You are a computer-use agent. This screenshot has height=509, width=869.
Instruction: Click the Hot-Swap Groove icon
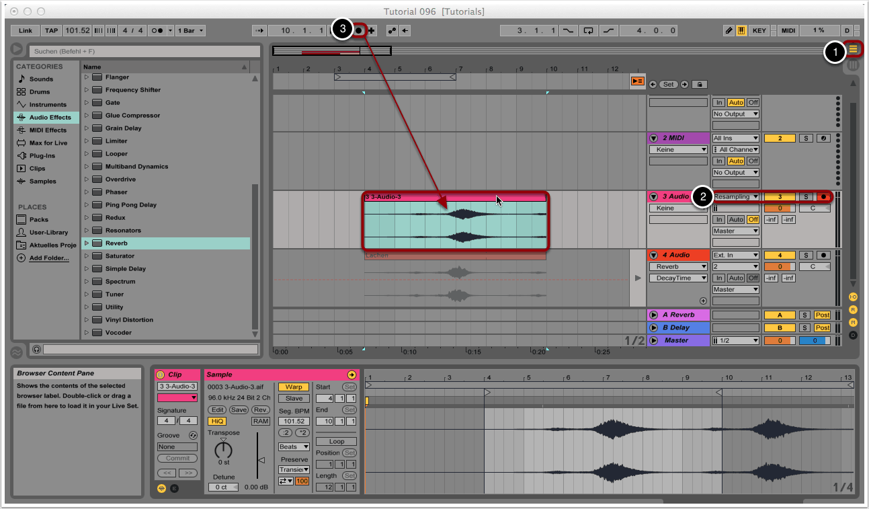pyautogui.click(x=193, y=436)
